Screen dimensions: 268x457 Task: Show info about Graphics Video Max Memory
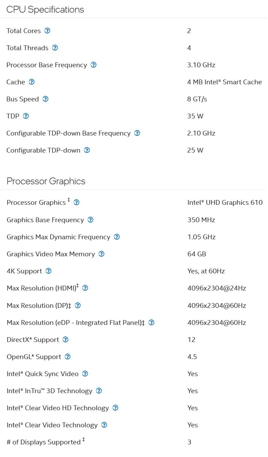tap(101, 254)
